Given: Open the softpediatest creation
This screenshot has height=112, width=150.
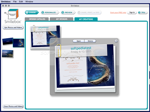Looking at the screenshot, I should tap(78, 41).
